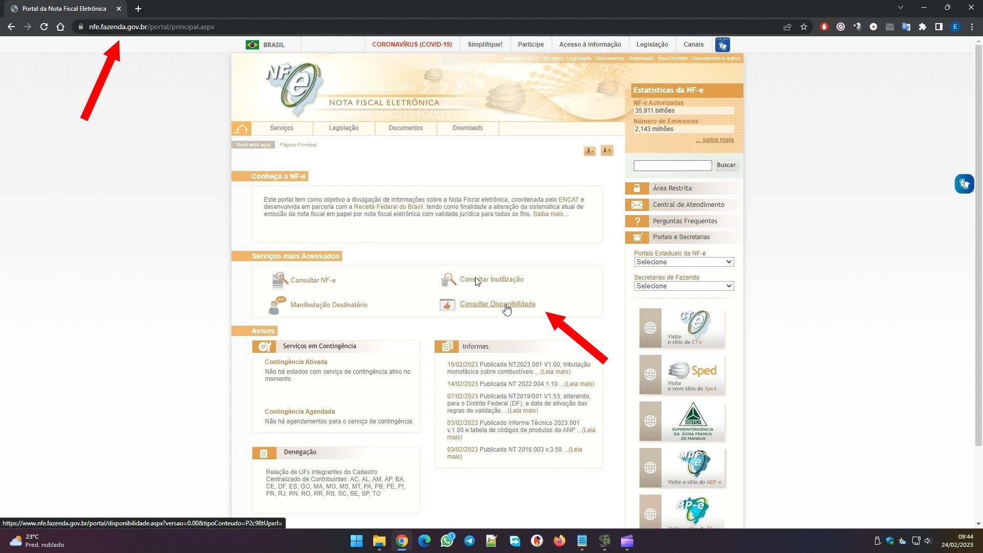Increase font size with A+ button

(607, 151)
